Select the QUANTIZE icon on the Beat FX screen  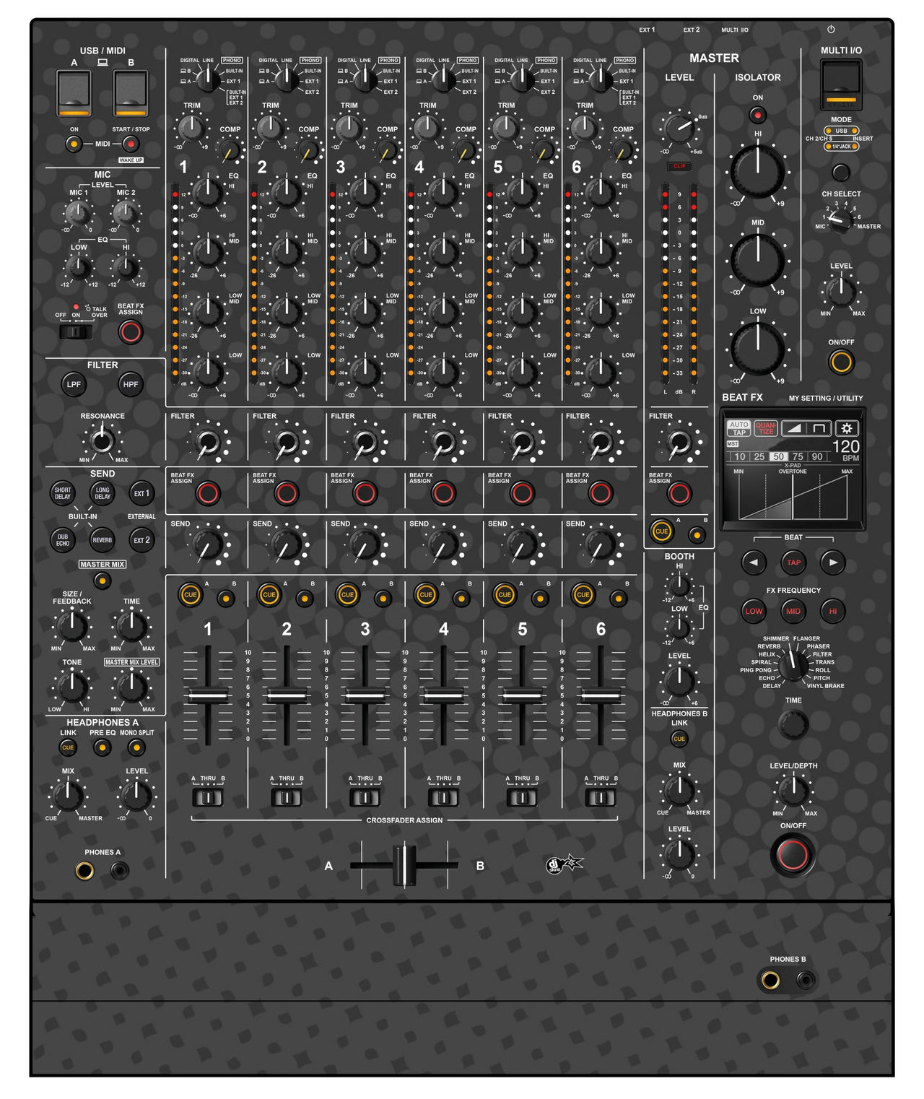point(765,428)
